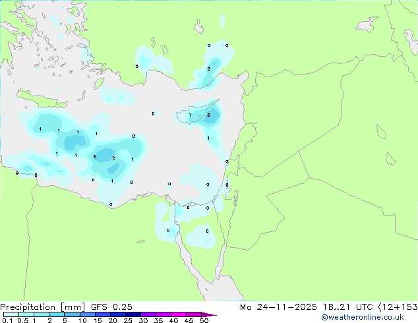
Task: Click the '10' legend scale number
Action: (x=82, y=320)
